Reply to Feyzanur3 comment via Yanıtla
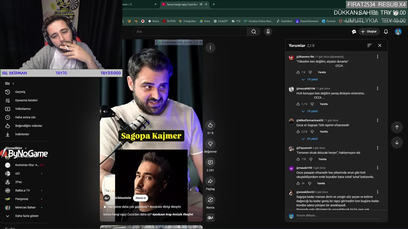 point(322,159)
